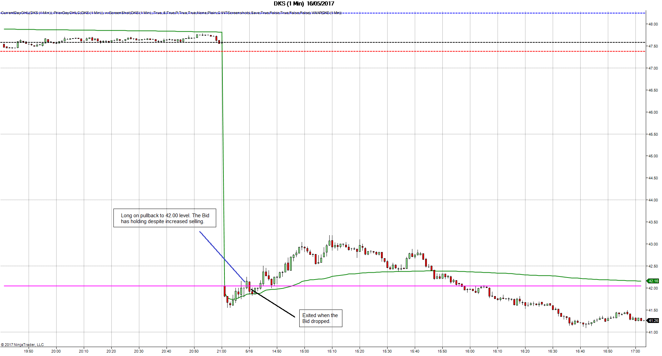Click the 20:40 time axis label
The width and height of the screenshot is (662, 356).
pos(167,351)
